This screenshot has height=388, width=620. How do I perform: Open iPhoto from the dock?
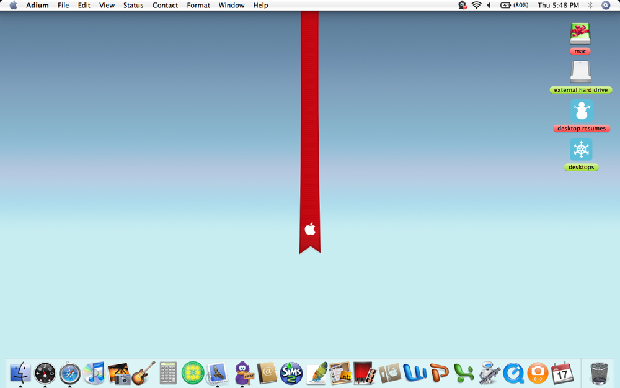coord(119,373)
